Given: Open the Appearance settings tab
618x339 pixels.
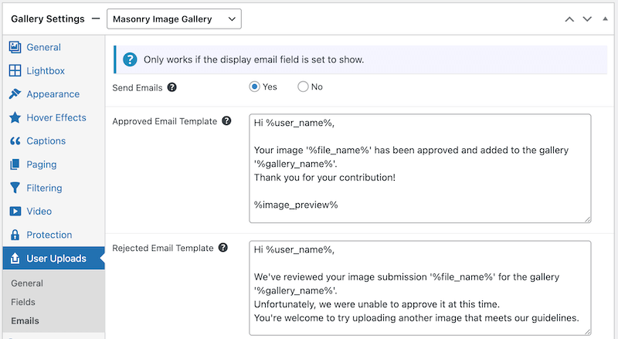Looking at the screenshot, I should pyautogui.click(x=53, y=93).
